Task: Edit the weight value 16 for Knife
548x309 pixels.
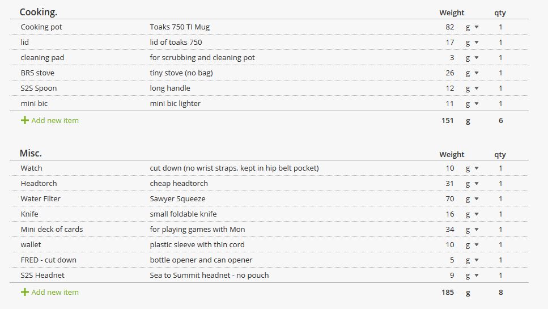Action: [450, 214]
